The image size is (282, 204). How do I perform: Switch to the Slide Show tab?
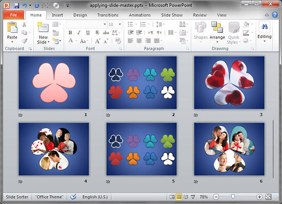[172, 15]
